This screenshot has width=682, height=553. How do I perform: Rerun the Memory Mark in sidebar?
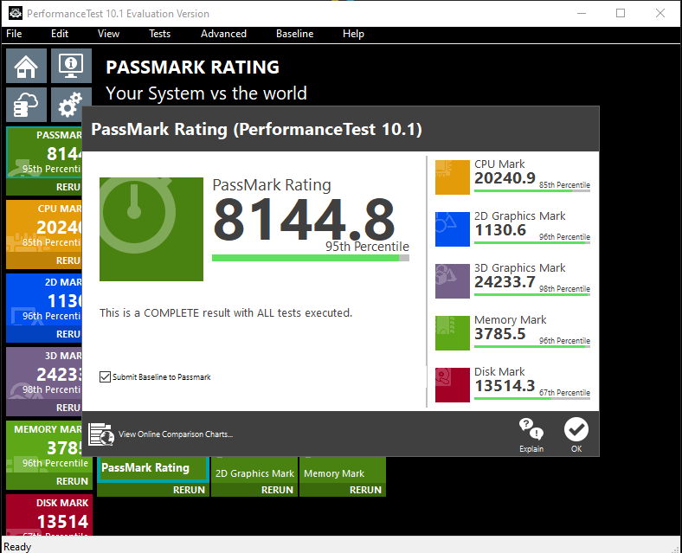[72, 481]
